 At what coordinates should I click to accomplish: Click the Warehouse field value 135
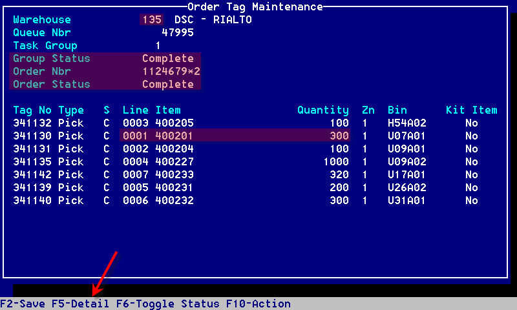[152, 19]
